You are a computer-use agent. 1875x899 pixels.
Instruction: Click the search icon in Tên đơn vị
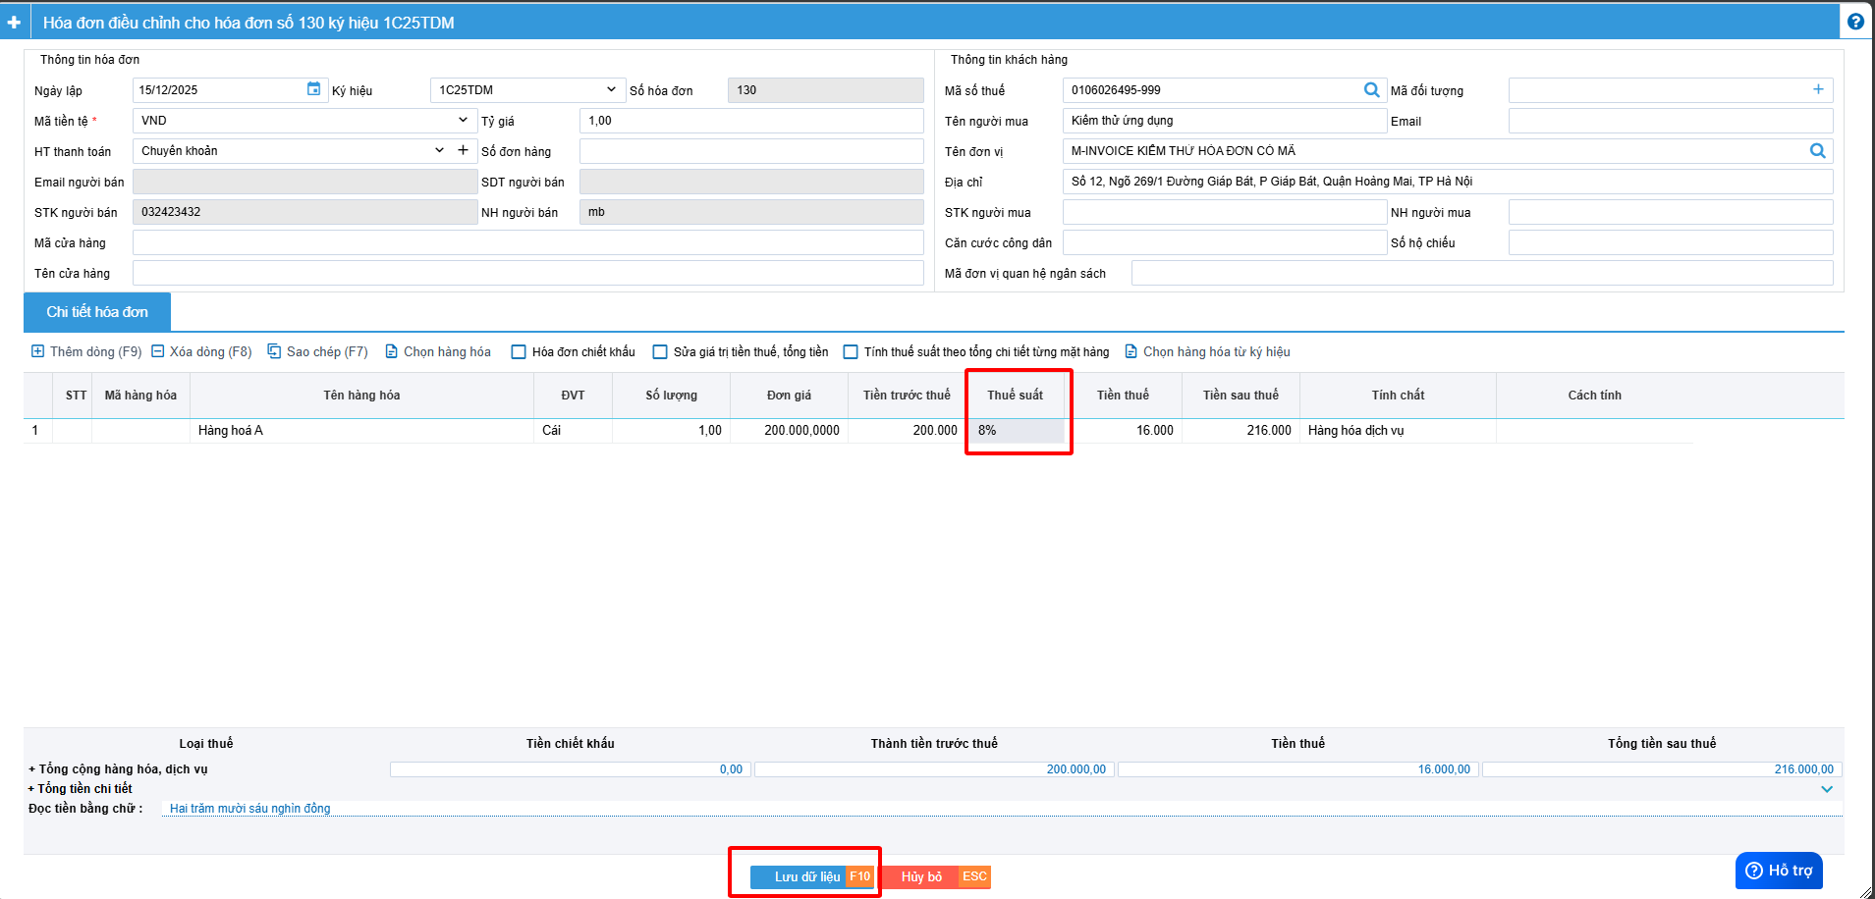(1817, 151)
